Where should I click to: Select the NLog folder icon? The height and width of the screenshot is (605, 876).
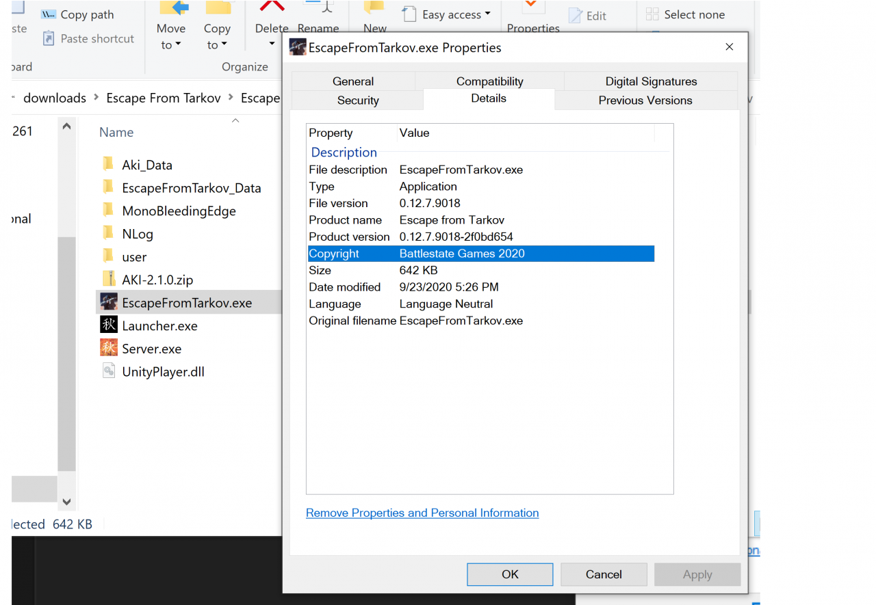(108, 233)
